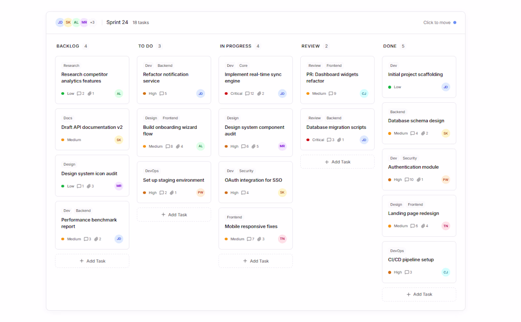Open the Set up staging environment card title
This screenshot has height=322, width=521.
click(x=174, y=180)
